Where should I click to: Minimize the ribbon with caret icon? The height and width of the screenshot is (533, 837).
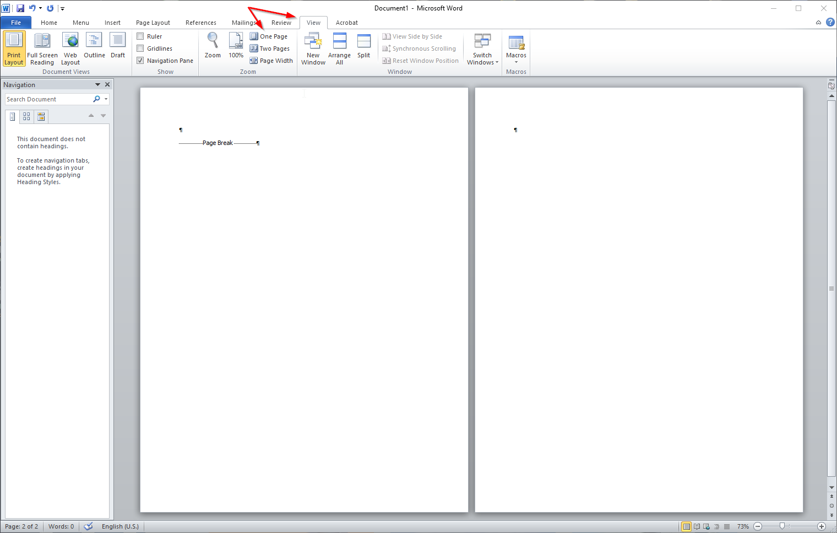[818, 23]
